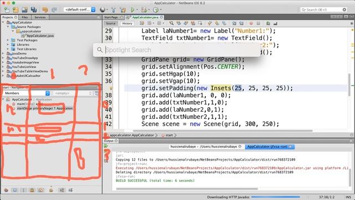Toggle Show Static Members filter in Navigator
Image resolution: width=355 pixels, height=200 pixels.
click(23, 190)
